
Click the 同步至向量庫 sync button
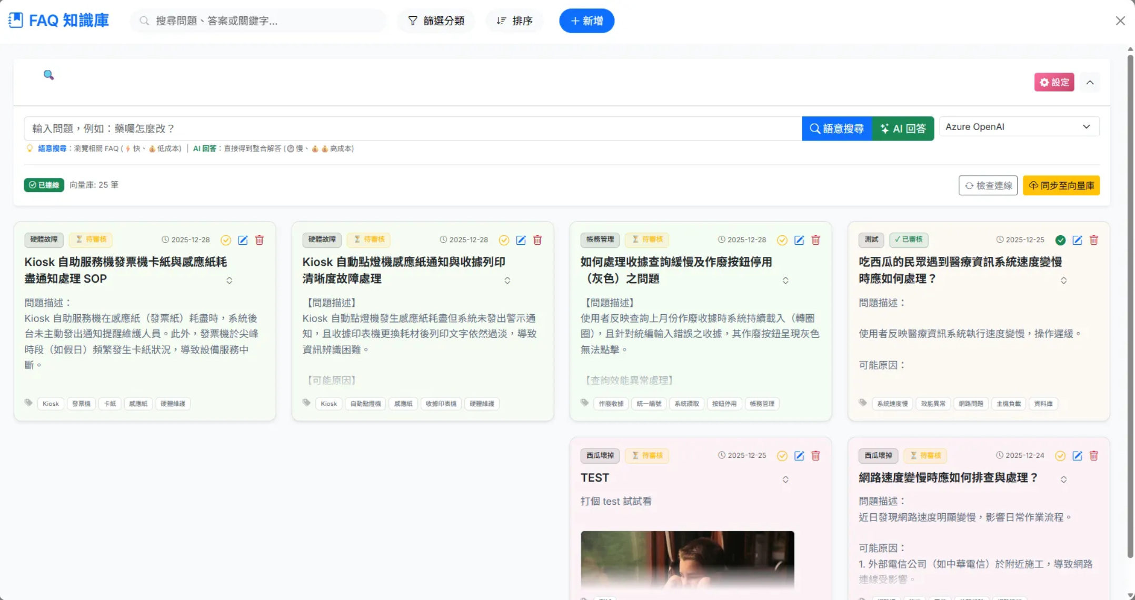point(1061,185)
